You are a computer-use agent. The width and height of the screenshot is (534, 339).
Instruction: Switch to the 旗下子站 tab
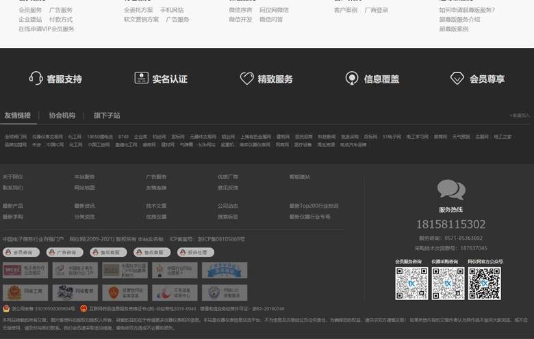tap(107, 116)
